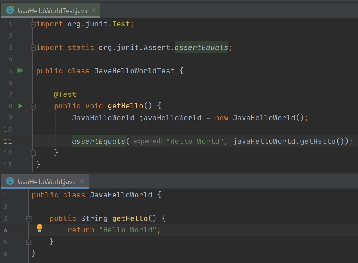The height and width of the screenshot is (263, 358).
Task: Close the JavaHelloWorldTest.java tab
Action: [94, 10]
